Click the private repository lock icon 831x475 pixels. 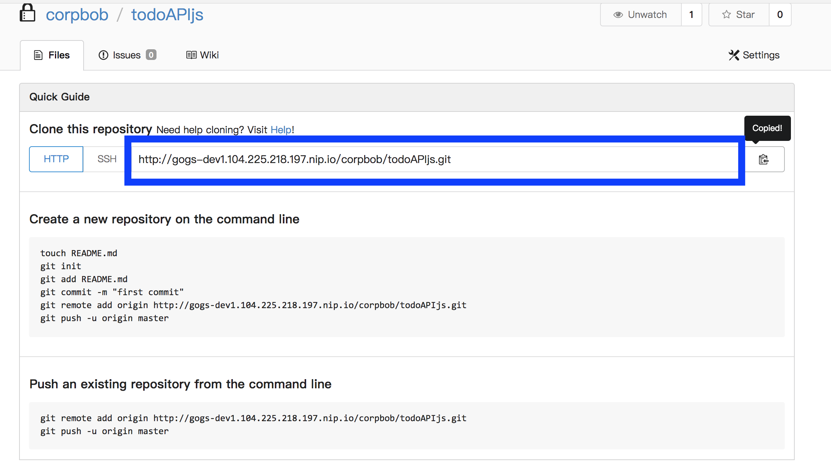coord(27,13)
